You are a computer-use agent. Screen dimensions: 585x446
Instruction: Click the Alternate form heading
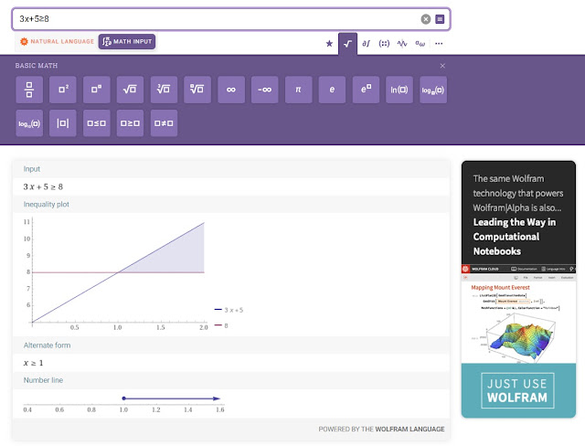pyautogui.click(x=47, y=345)
